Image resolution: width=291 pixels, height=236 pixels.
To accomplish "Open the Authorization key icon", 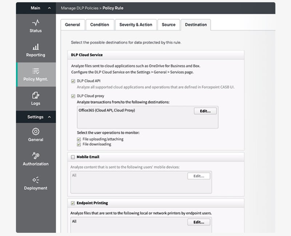I will 36,156.
